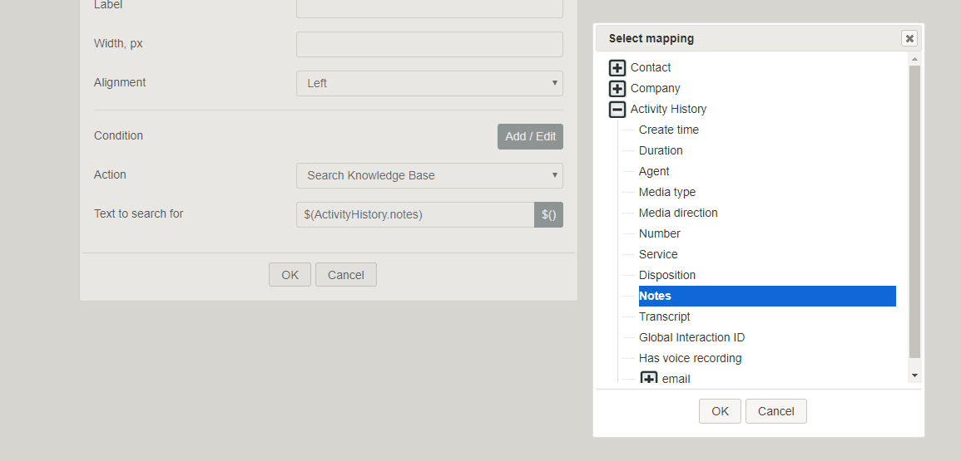
Task: Click the Width, px input field
Action: coord(429,45)
